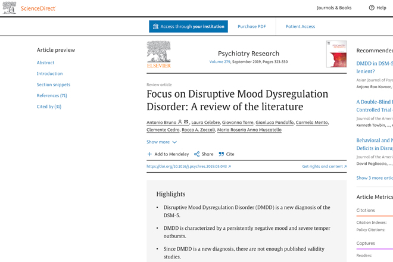This screenshot has width=393, height=262.
Task: Go to Section snippets
Action: point(54,85)
